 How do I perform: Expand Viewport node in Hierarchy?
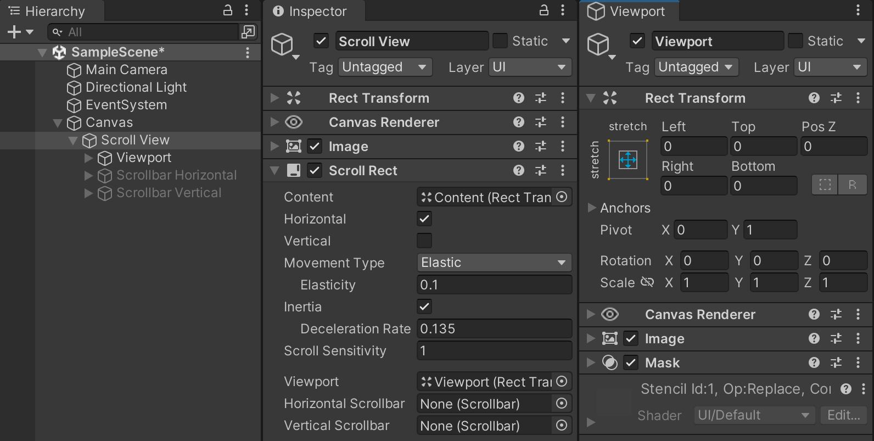coord(88,158)
